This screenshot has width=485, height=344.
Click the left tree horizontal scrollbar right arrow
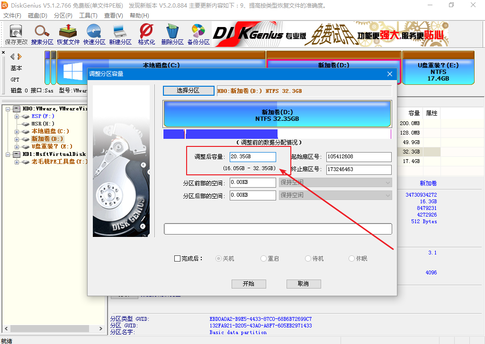pyautogui.click(x=100, y=328)
